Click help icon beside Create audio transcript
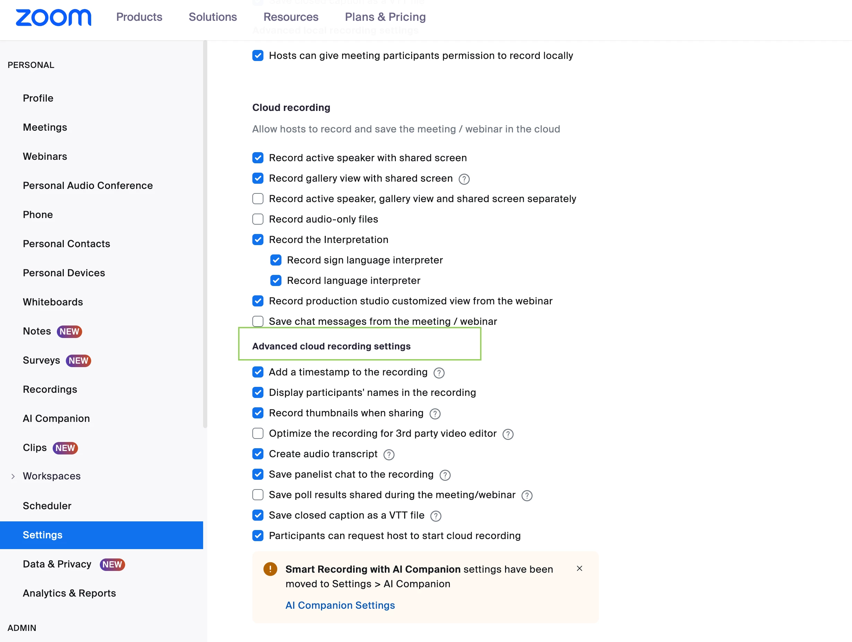The image size is (852, 642). pos(389,454)
